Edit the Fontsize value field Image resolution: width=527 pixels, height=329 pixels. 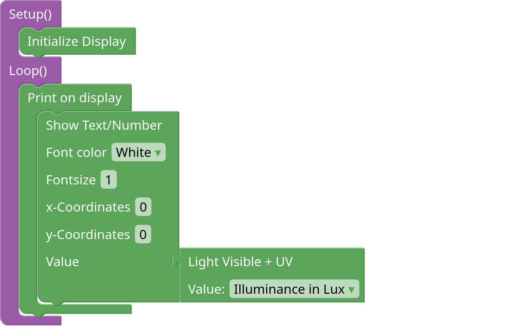pyautogui.click(x=108, y=180)
